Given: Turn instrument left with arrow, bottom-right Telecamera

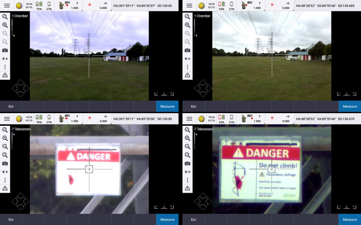Looking at the screenshot, I should pyautogui.click(x=197, y=202).
